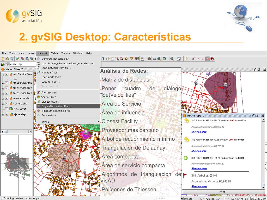The width and height of the screenshot is (267, 200).
Task: Click the Save floppy disk icon
Action: (12, 59)
